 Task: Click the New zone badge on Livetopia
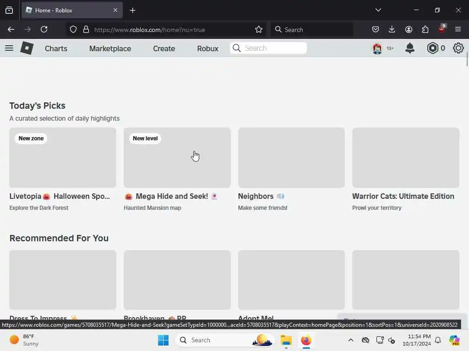point(31,138)
